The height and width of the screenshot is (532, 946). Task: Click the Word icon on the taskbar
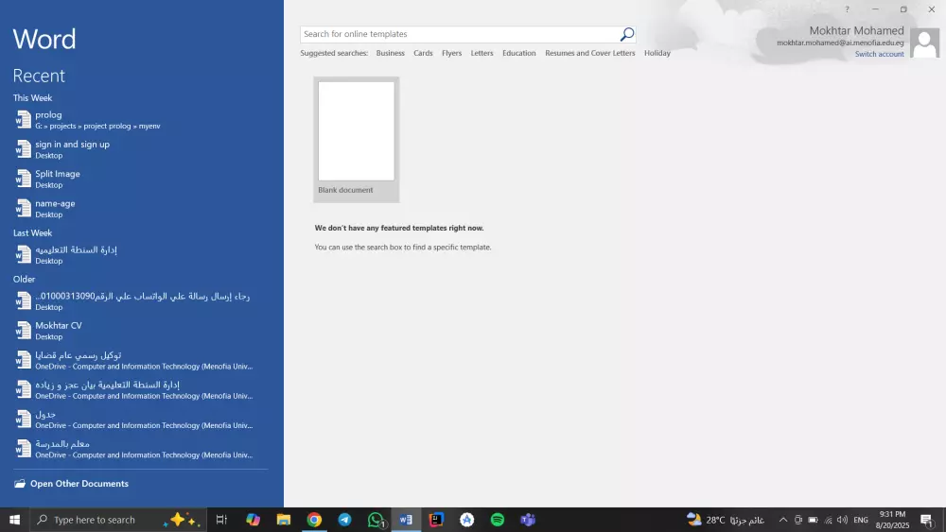(406, 520)
